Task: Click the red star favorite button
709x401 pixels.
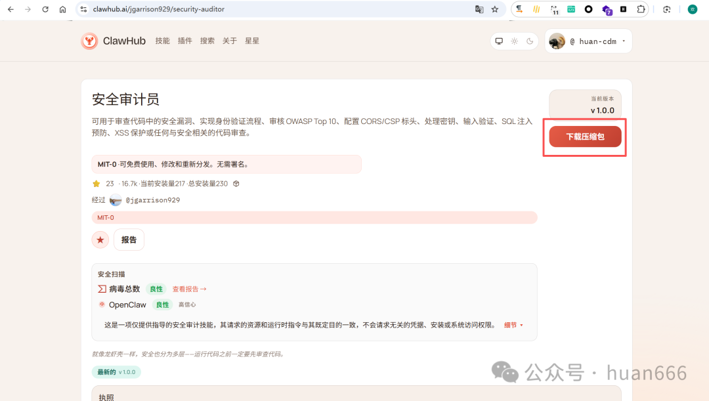Action: click(100, 240)
